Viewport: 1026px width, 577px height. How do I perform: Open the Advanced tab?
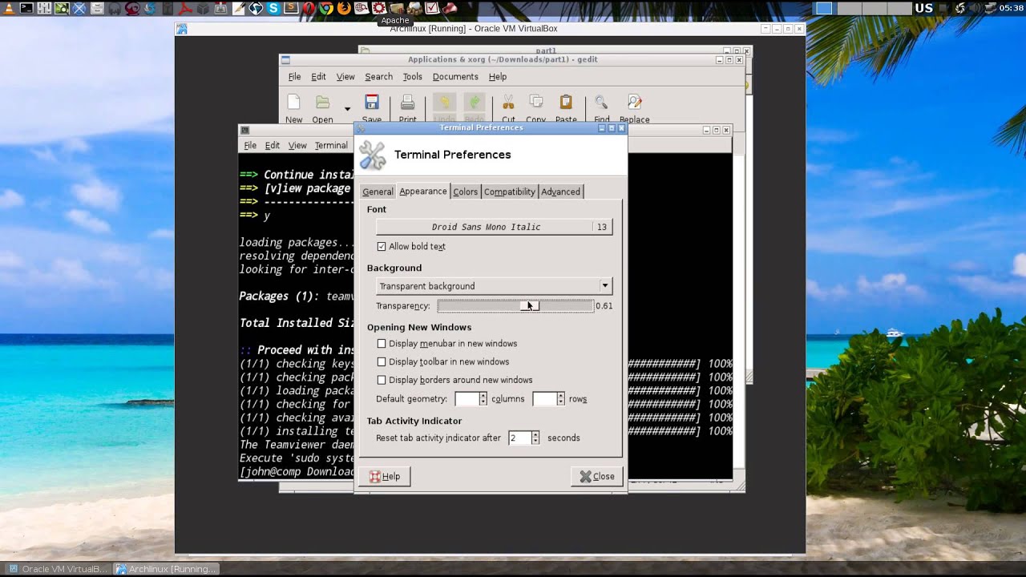[560, 192]
